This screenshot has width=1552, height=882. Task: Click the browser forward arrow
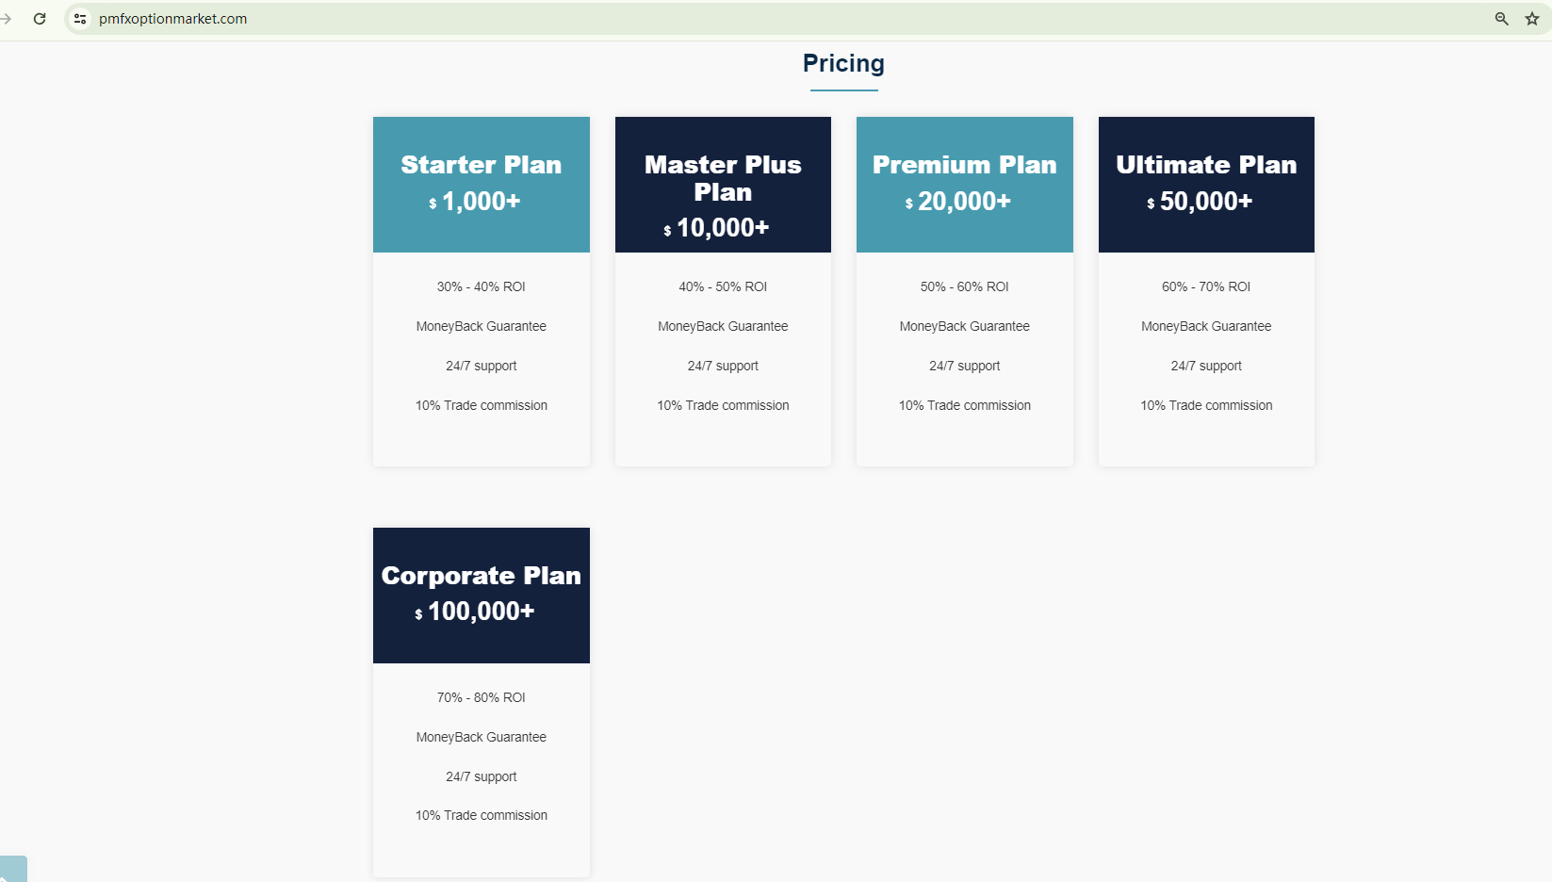(x=6, y=19)
